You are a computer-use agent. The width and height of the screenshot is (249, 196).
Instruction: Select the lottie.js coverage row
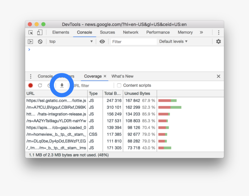tap(124, 100)
